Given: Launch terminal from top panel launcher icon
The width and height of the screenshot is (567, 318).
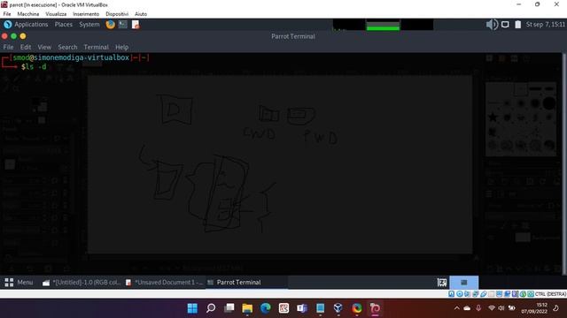Looking at the screenshot, I should (123, 25).
